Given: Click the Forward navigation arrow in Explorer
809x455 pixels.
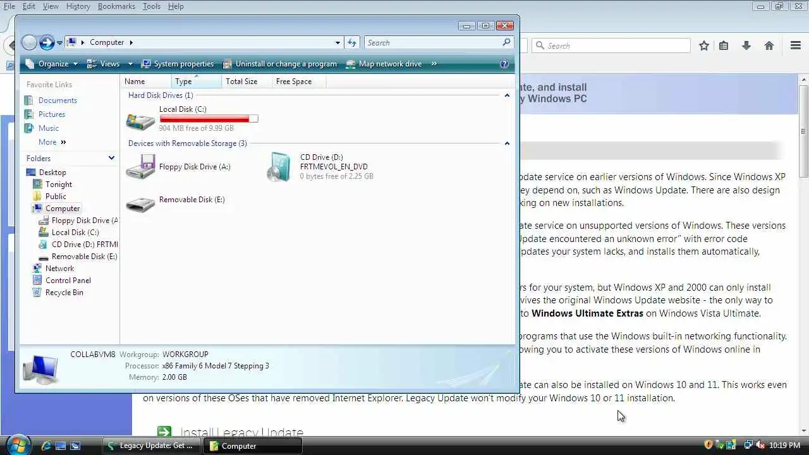Looking at the screenshot, I should [47, 42].
